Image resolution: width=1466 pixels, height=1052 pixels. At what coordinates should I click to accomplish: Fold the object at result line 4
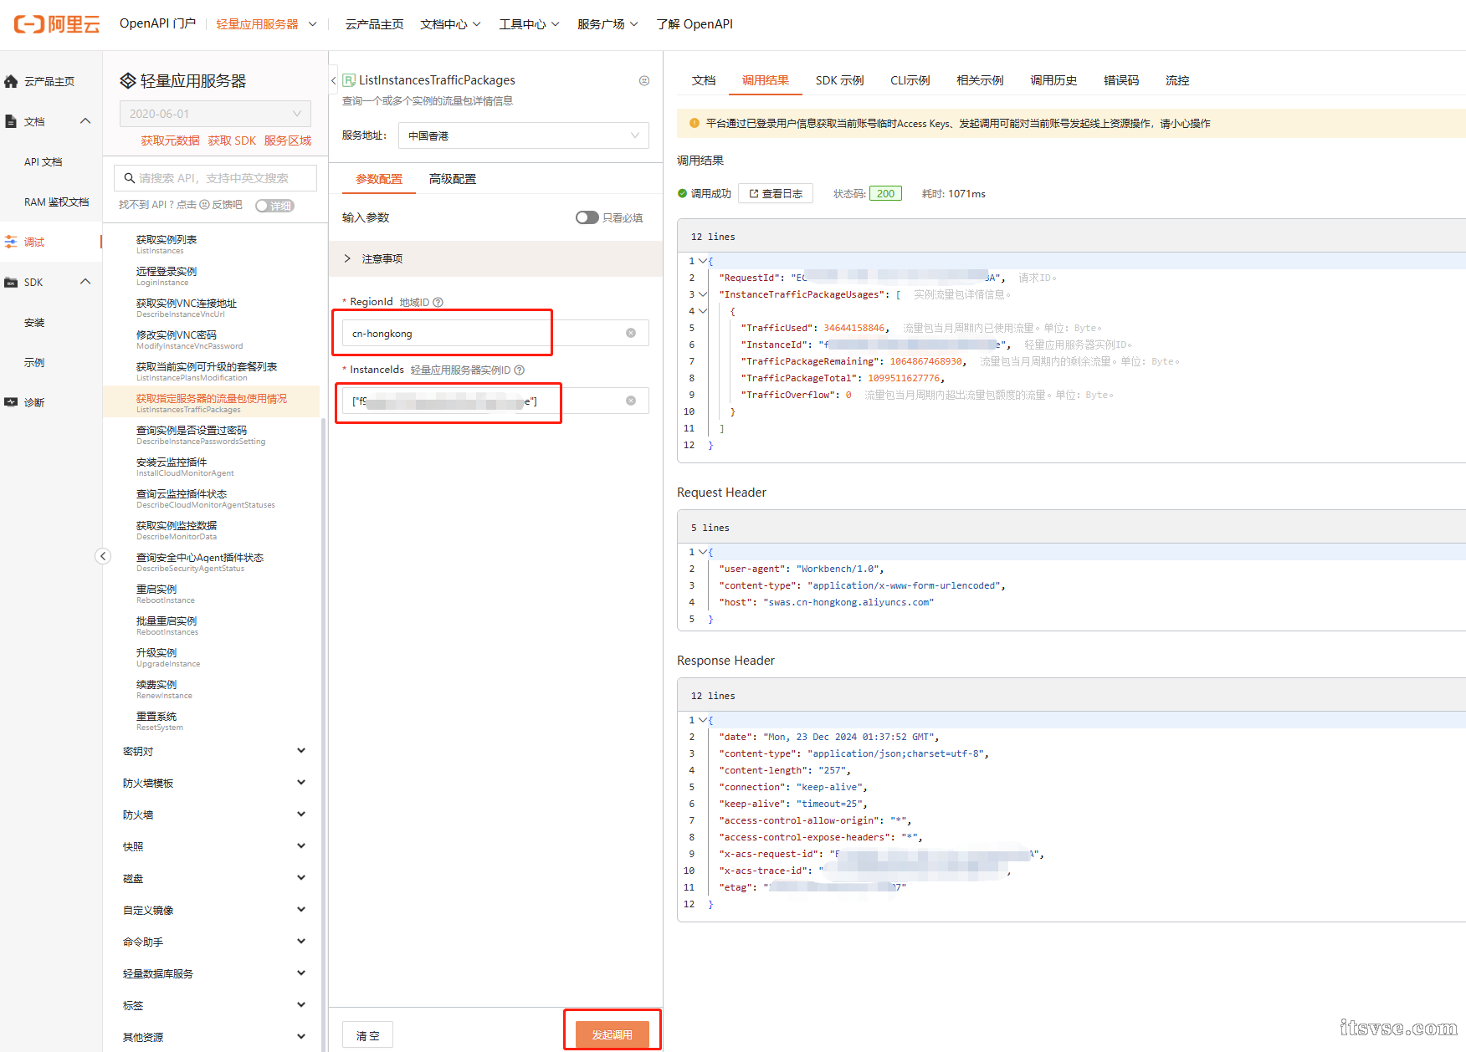(703, 311)
